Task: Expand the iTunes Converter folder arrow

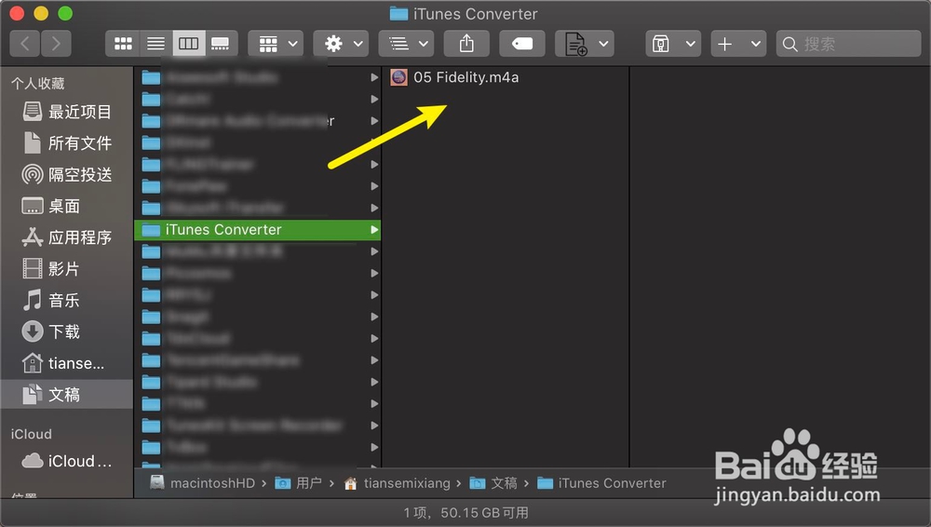Action: click(374, 229)
